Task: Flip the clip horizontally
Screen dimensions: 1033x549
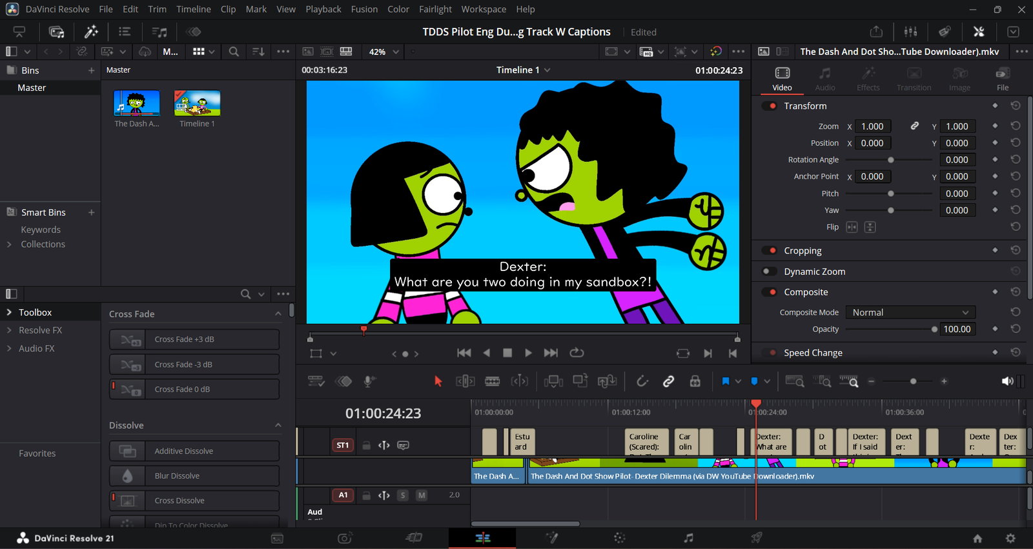Action: coord(852,227)
